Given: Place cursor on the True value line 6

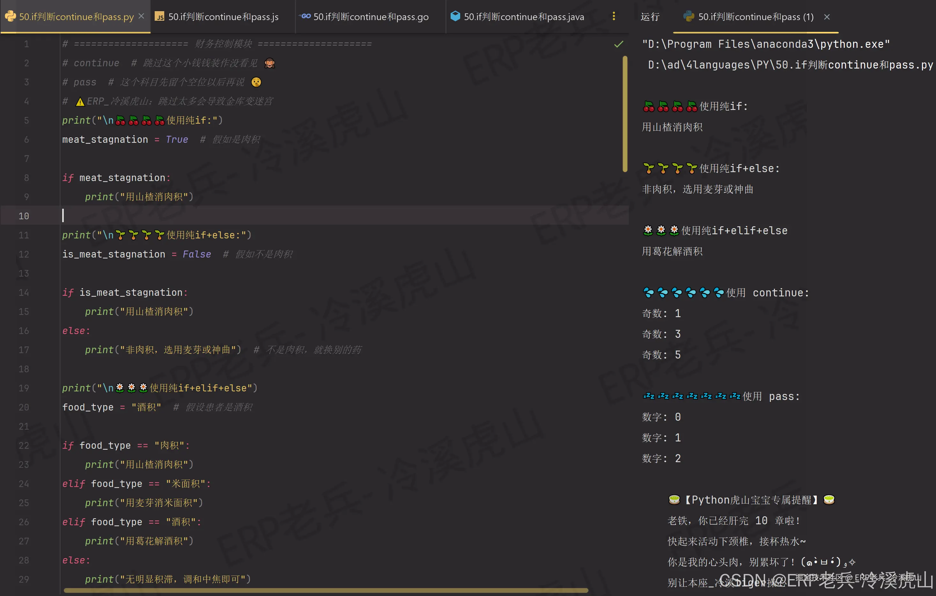Looking at the screenshot, I should (x=177, y=140).
